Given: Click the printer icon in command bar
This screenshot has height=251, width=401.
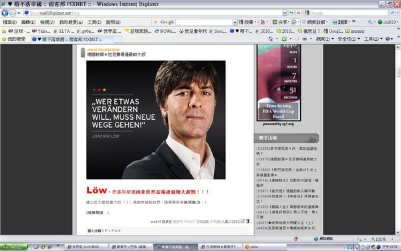Looking at the screenshot, I should pos(304,39).
